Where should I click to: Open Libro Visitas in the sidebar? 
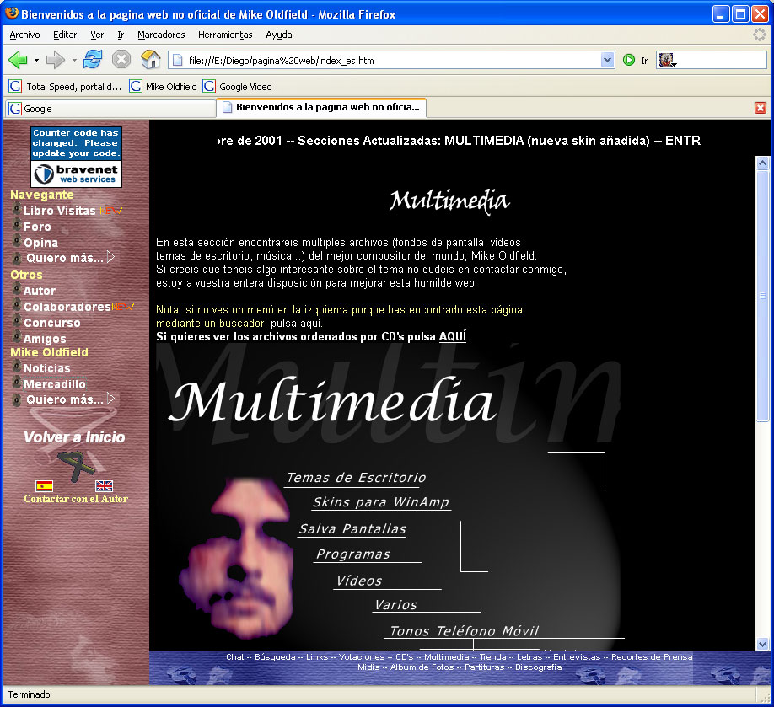[x=60, y=211]
